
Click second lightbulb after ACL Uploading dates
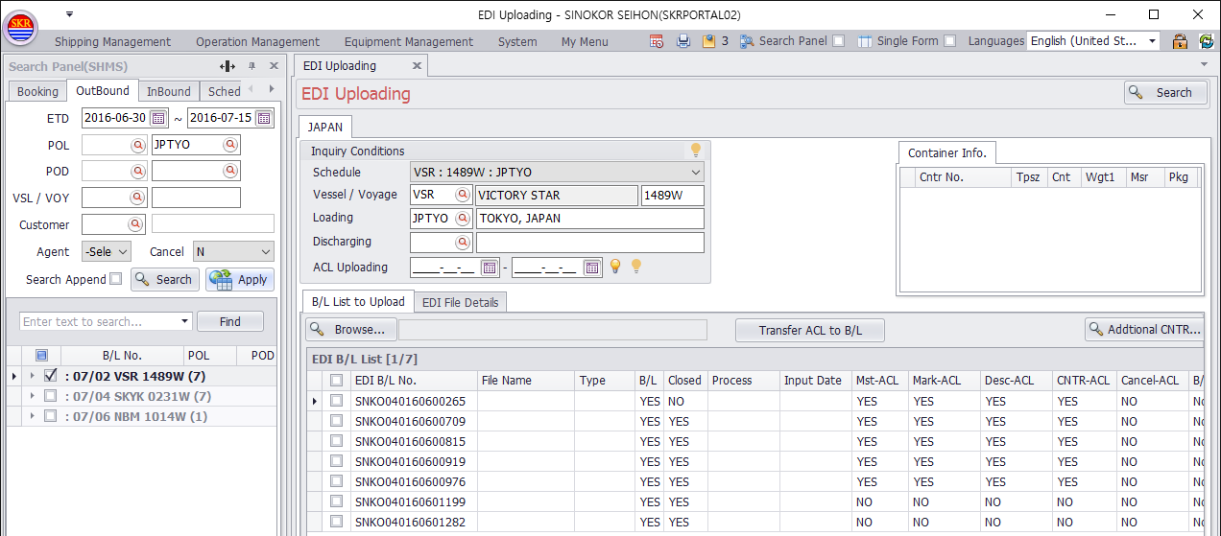point(635,267)
